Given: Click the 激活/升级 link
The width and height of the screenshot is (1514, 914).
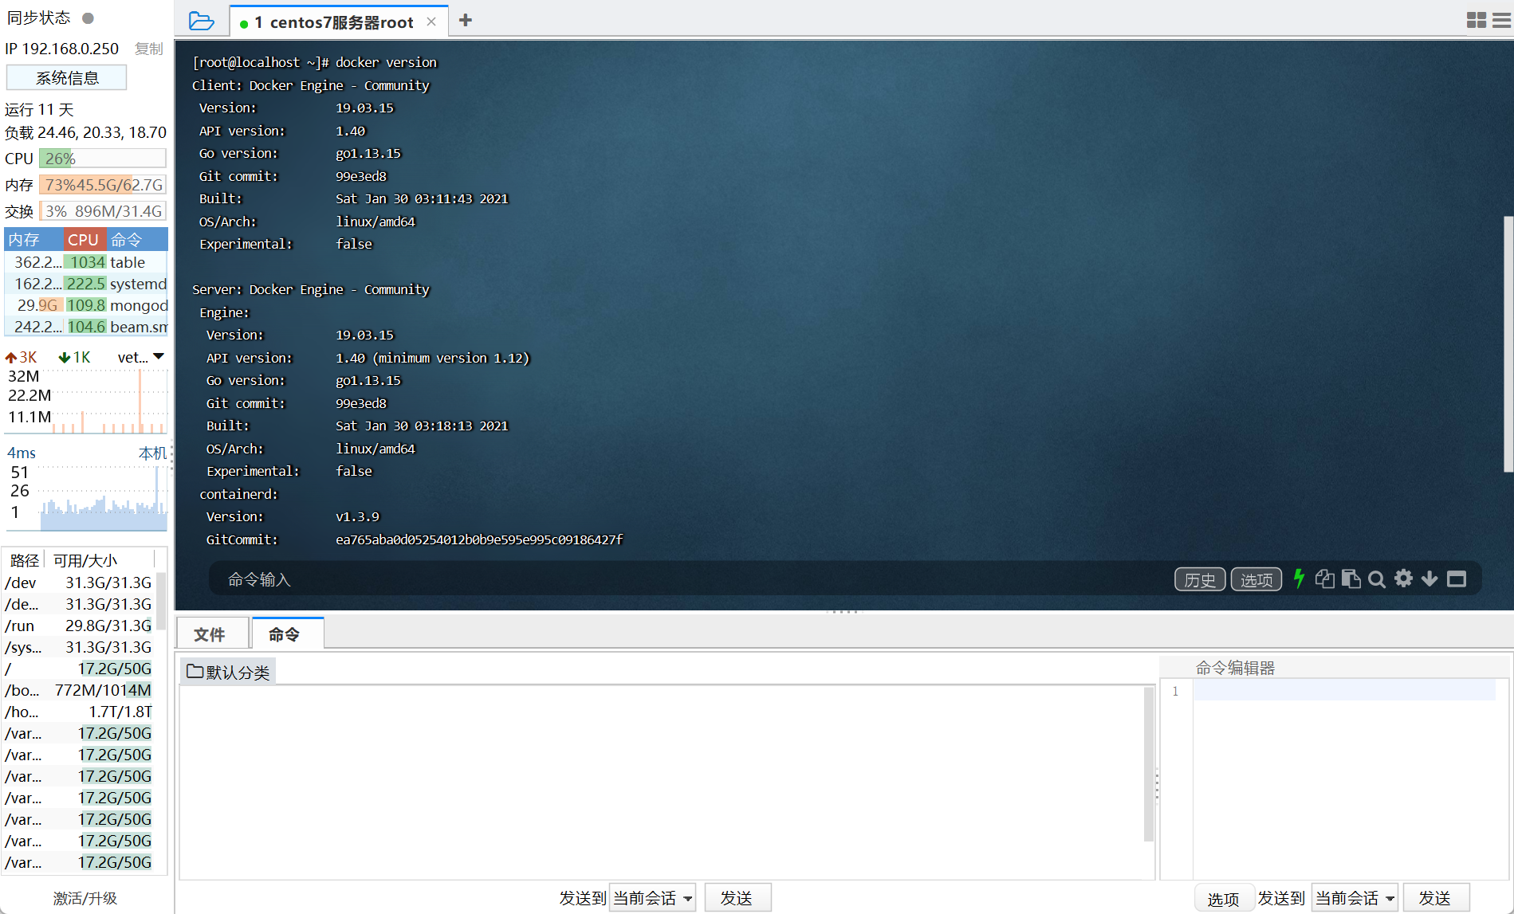Looking at the screenshot, I should [85, 898].
